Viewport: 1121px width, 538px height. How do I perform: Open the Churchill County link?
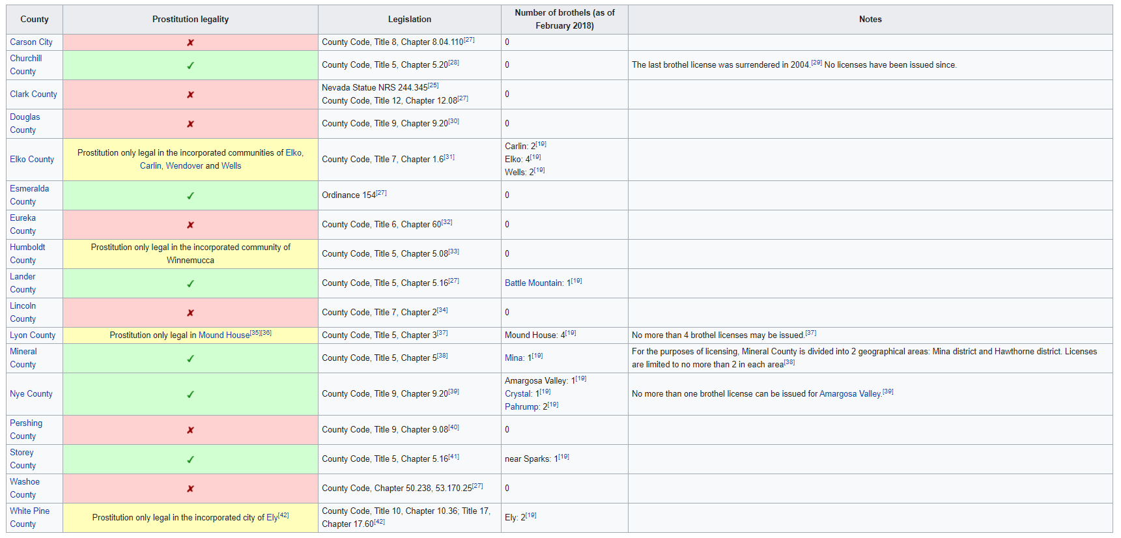tap(26, 65)
